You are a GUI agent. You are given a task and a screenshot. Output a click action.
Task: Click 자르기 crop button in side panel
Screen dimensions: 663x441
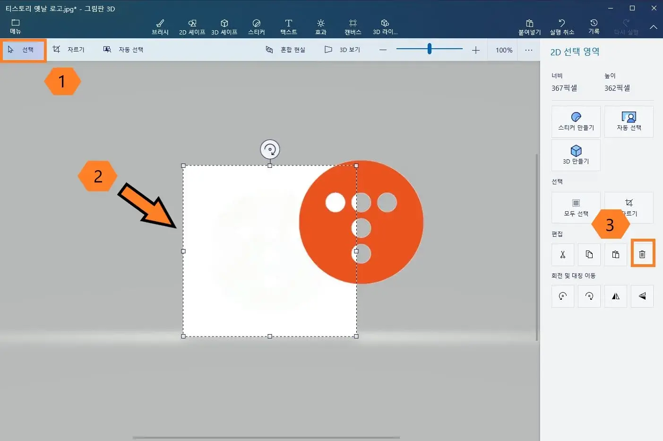pos(629,208)
